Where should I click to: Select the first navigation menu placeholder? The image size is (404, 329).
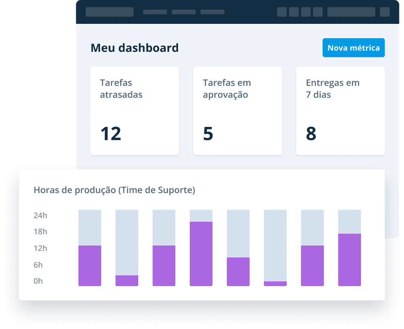click(x=155, y=12)
